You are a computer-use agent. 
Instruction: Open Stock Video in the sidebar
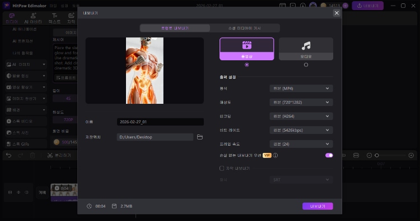pyautogui.click(x=26, y=121)
